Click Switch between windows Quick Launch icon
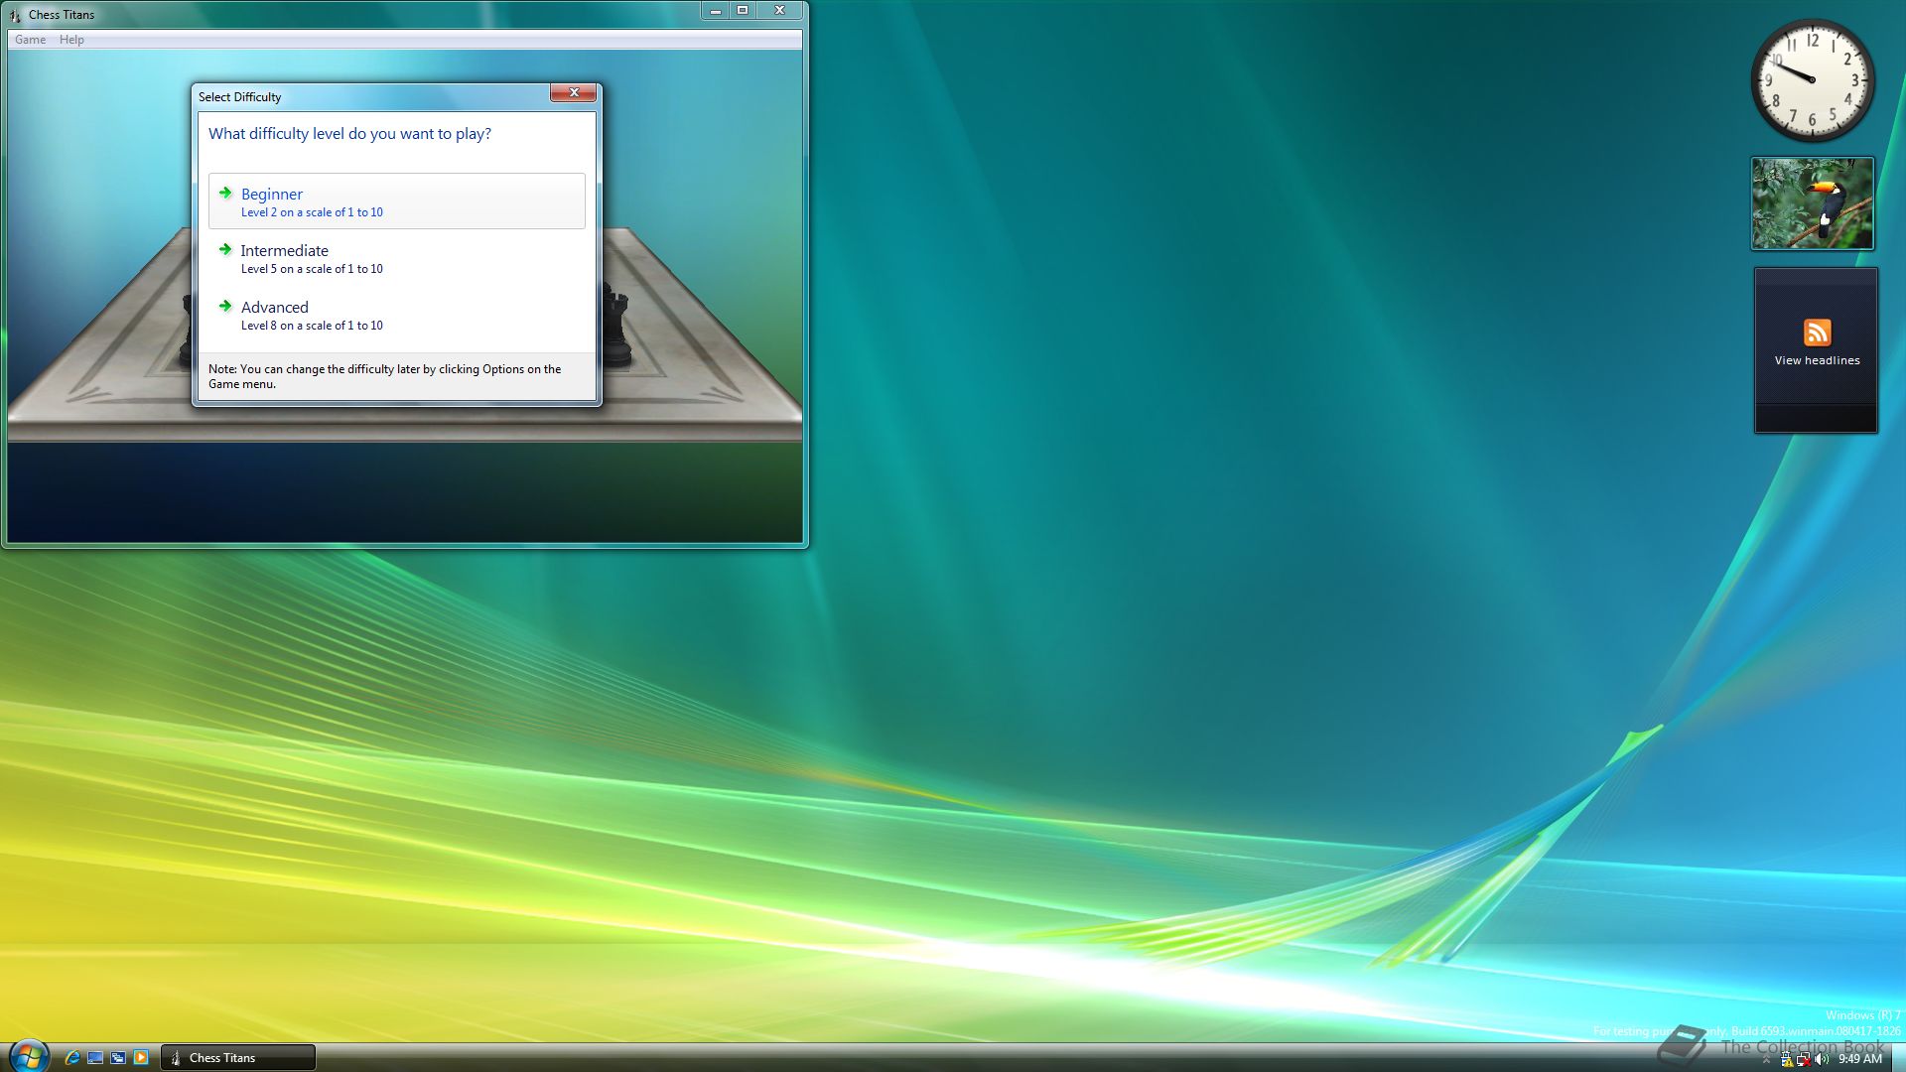This screenshot has height=1072, width=1906. 118,1058
